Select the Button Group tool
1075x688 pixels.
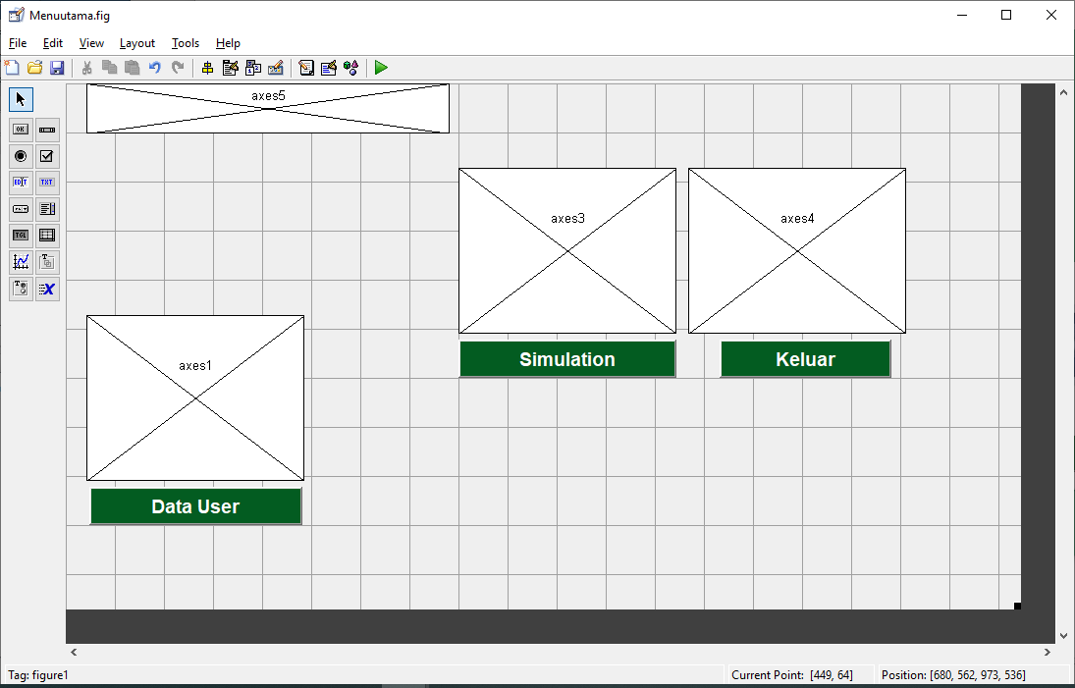20,288
